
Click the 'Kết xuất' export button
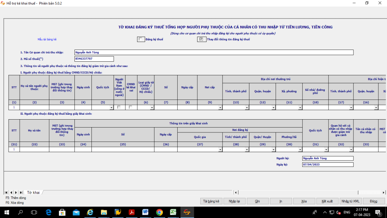327,201
